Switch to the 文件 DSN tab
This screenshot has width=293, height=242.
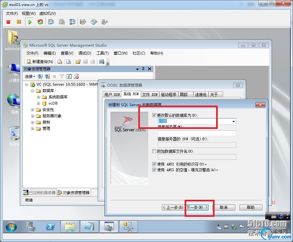(150, 95)
